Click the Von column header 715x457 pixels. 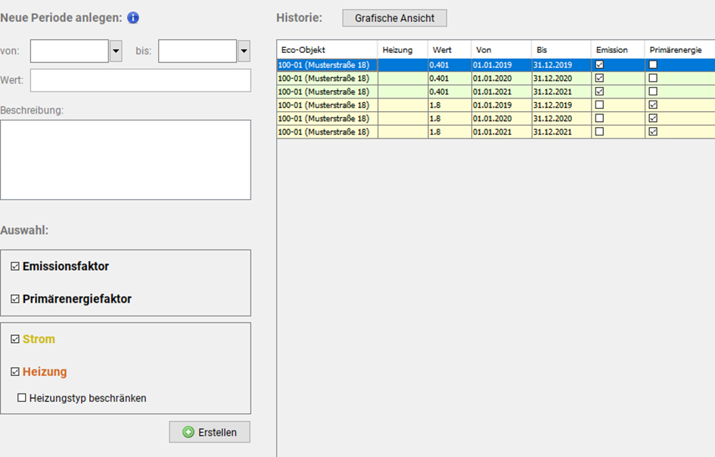click(500, 50)
